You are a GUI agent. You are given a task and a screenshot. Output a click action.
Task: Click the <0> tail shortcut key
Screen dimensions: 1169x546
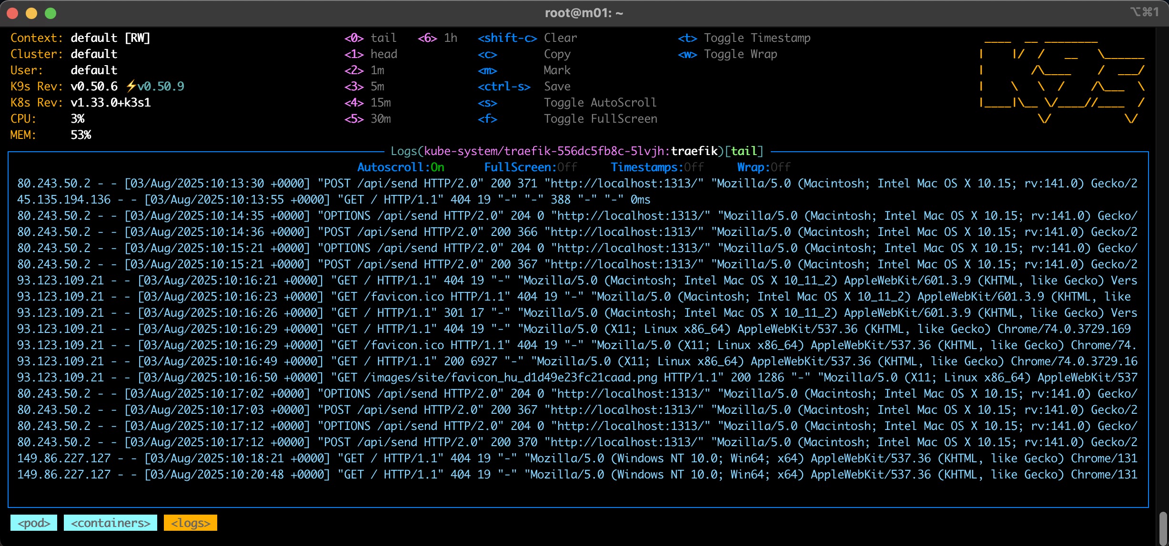click(x=354, y=38)
